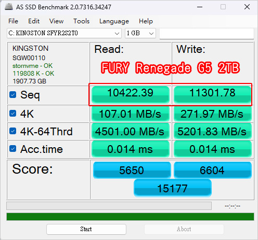Click the 1907.73 GB capacity text
Image resolution: width=258 pixels, height=240 pixels.
coord(30,81)
